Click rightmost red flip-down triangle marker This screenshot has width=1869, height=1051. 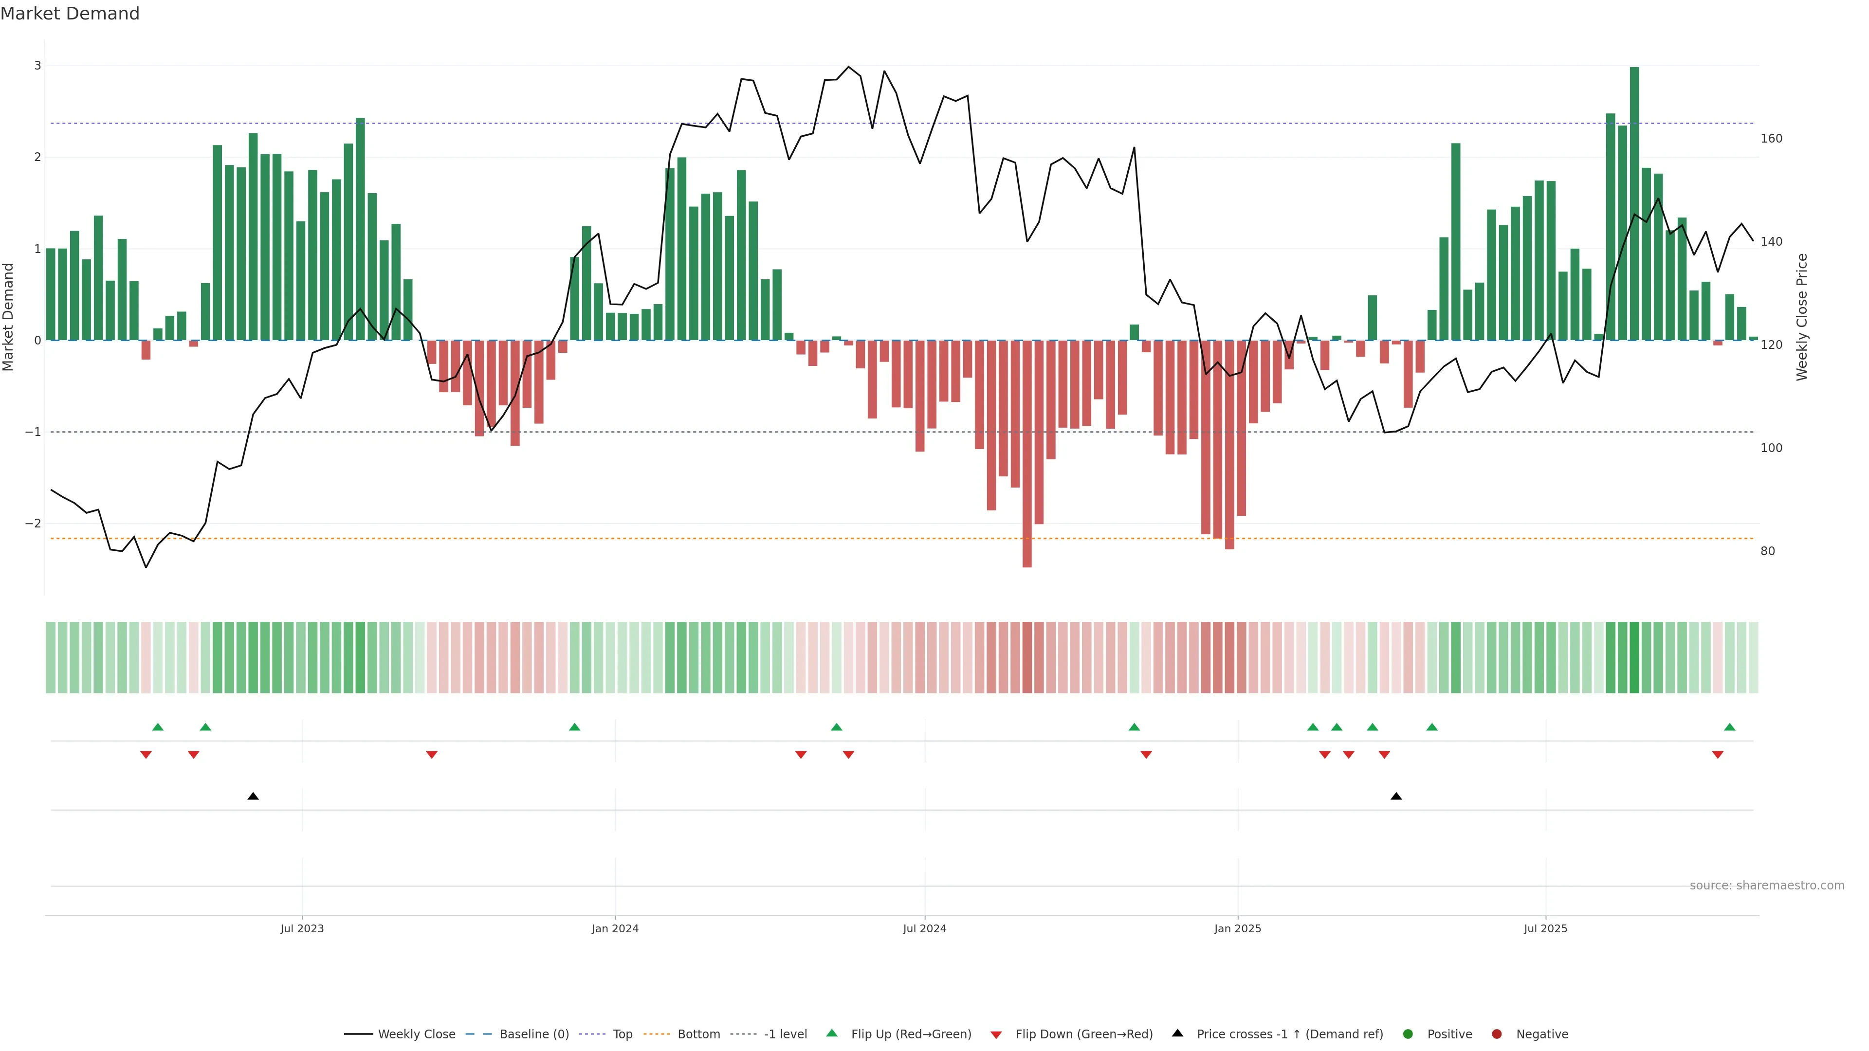tap(1717, 755)
